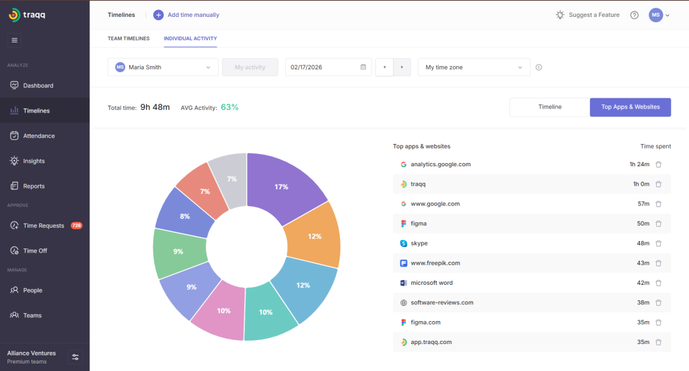Go to the next day arrow
Image resolution: width=689 pixels, height=371 pixels.
(402, 67)
